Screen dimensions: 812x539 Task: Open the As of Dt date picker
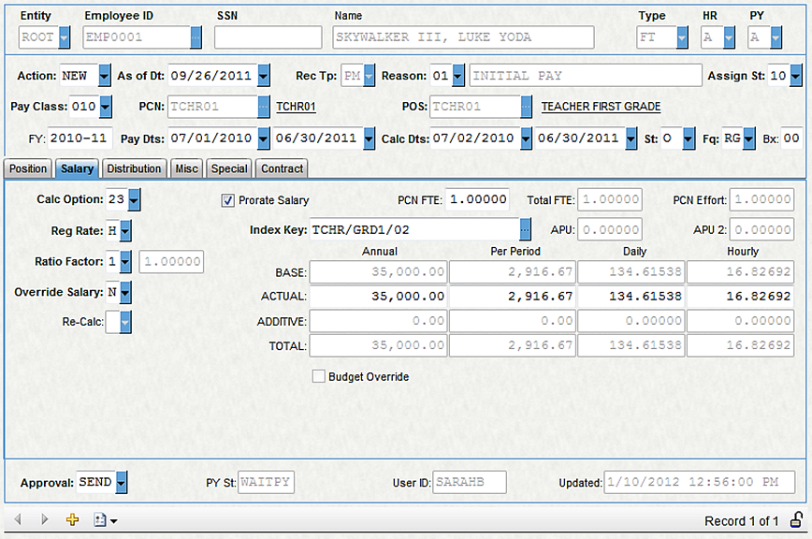[265, 75]
